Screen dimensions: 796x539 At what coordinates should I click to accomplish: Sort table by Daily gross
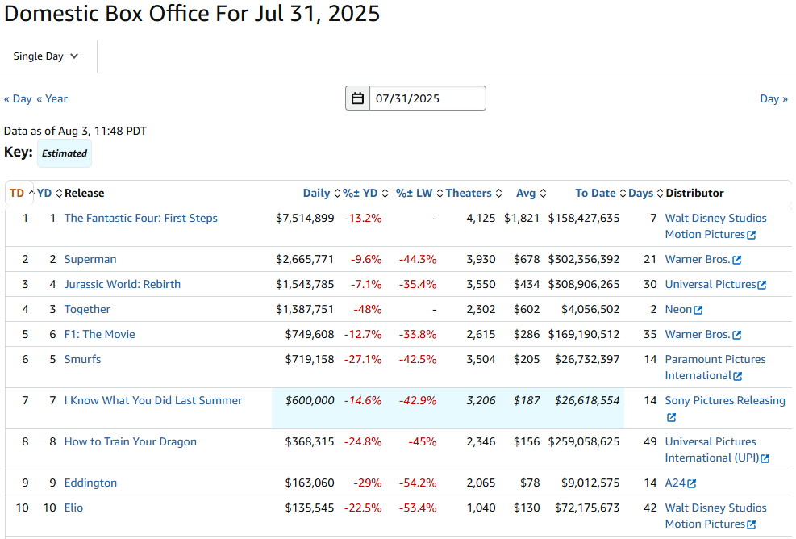pyautogui.click(x=321, y=193)
